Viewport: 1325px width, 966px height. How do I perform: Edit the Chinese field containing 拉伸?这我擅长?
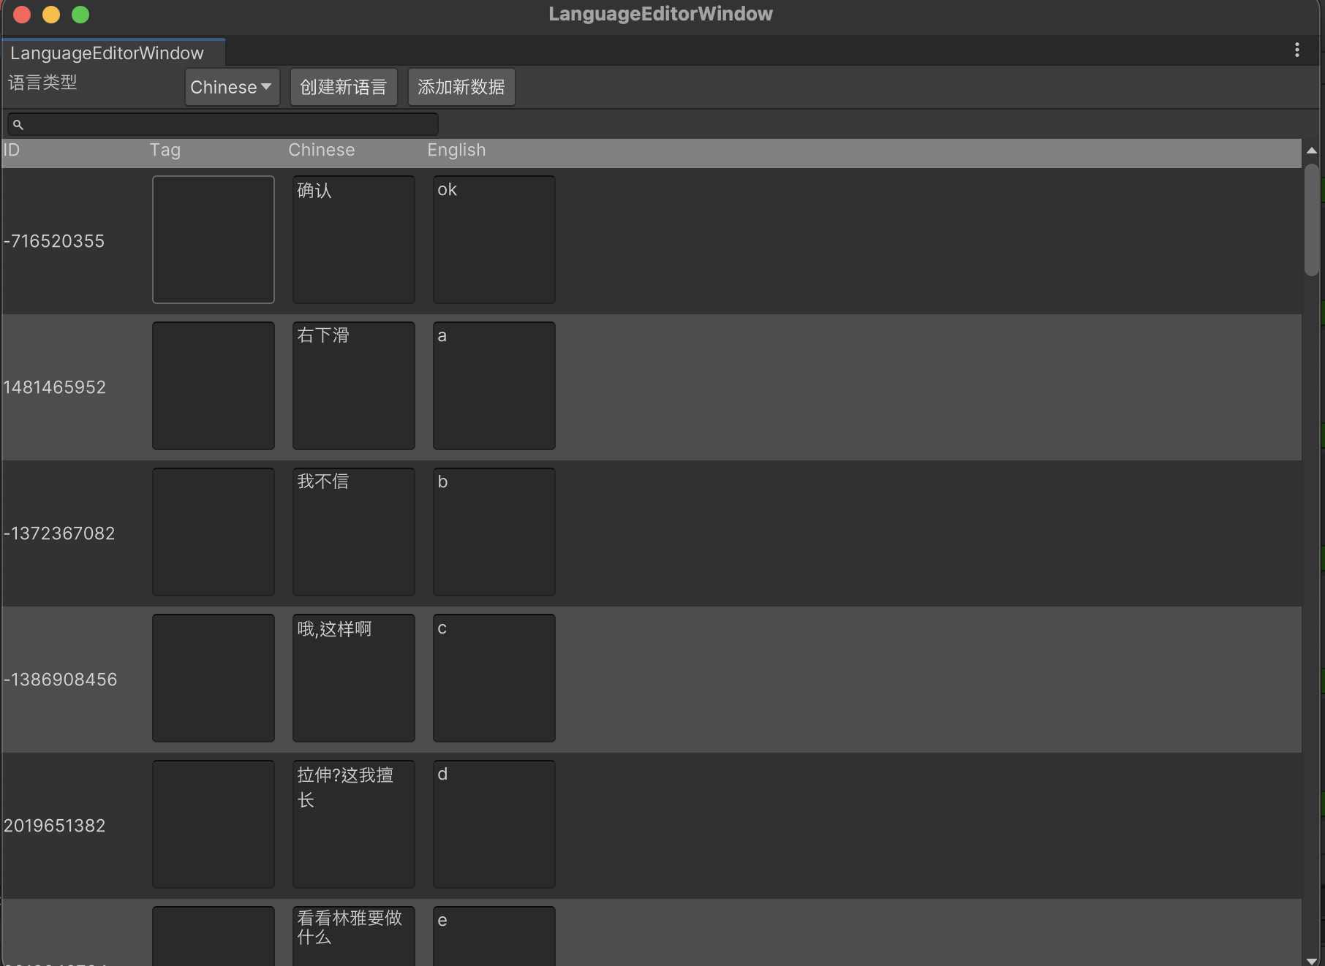[354, 824]
